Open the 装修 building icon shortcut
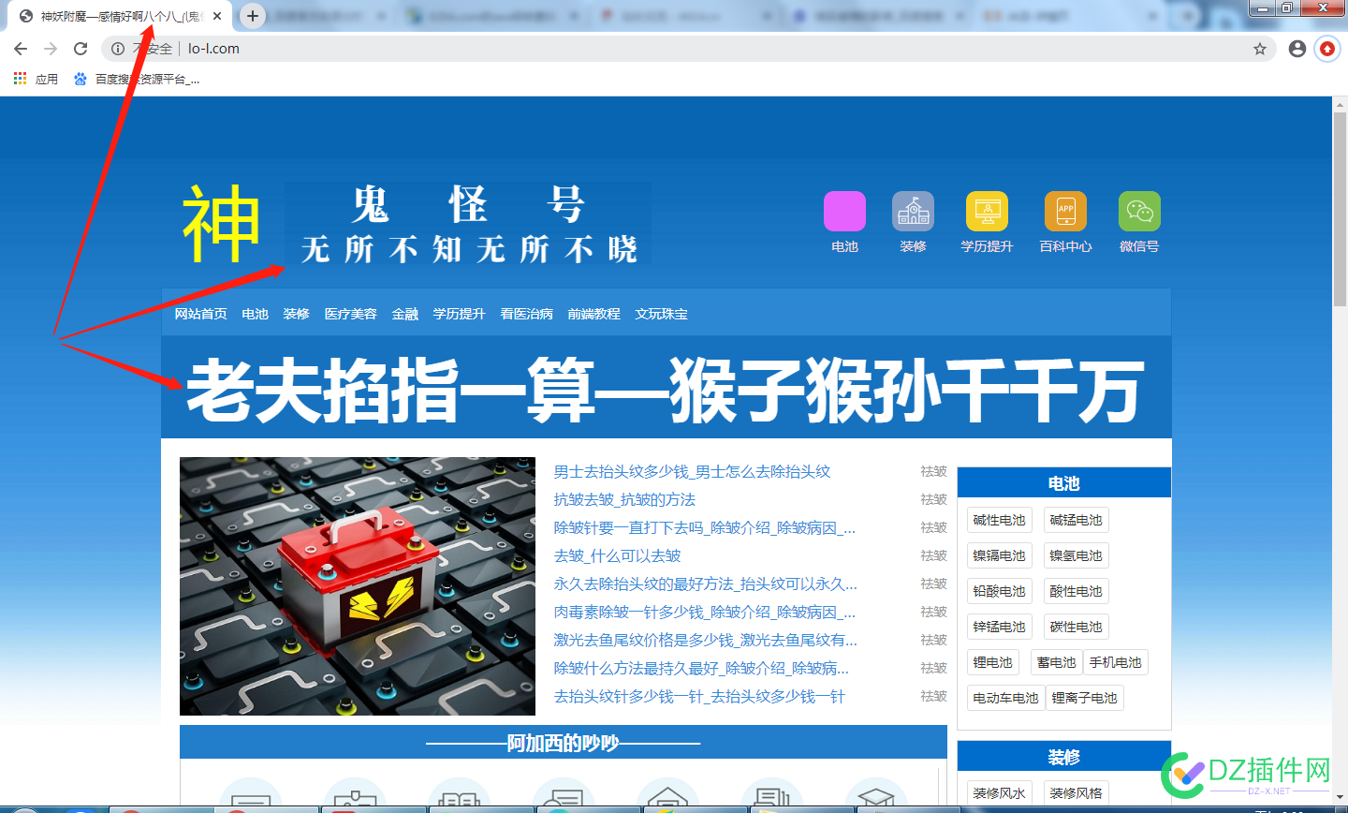The width and height of the screenshot is (1348, 813). pyautogui.click(x=913, y=211)
